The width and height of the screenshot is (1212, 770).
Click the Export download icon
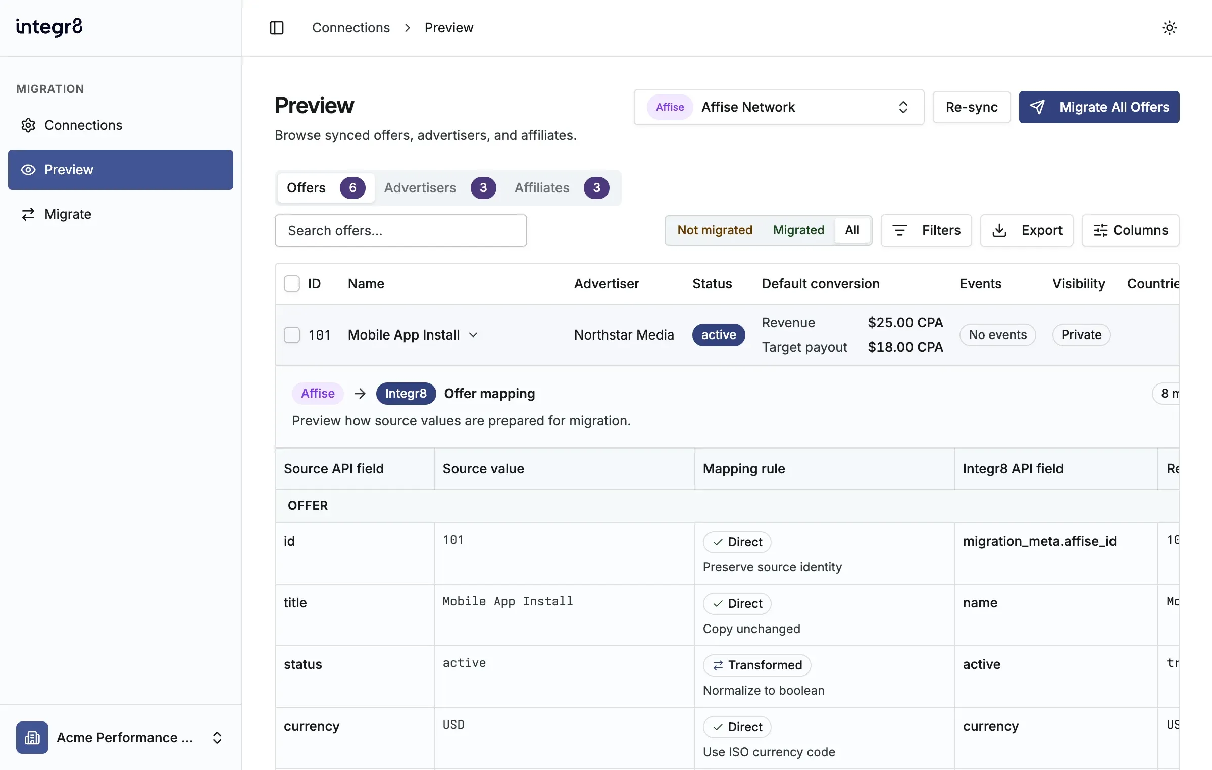click(x=999, y=230)
